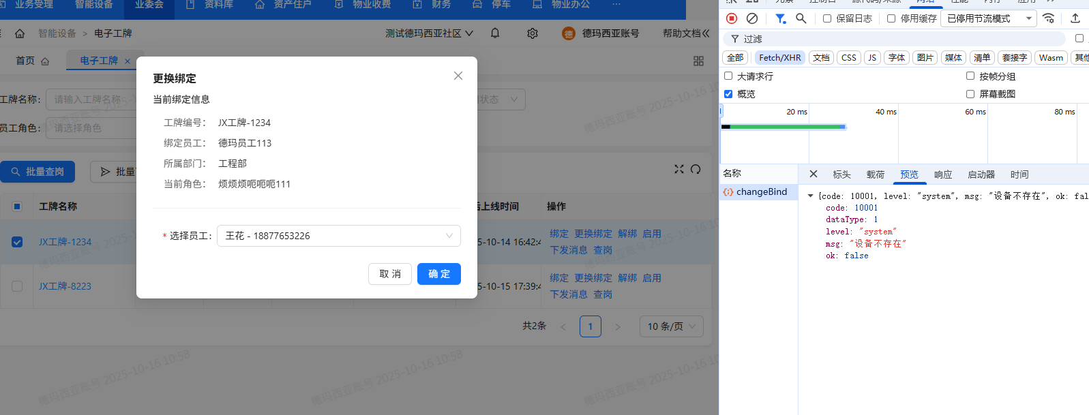Close the 电子工牌 tab

[128, 61]
